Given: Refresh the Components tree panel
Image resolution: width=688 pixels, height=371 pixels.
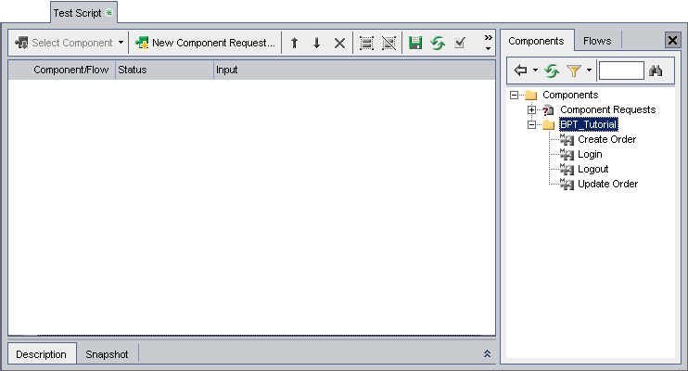Looking at the screenshot, I should pyautogui.click(x=552, y=70).
